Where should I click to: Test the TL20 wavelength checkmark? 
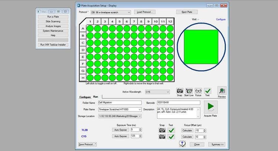171,130
